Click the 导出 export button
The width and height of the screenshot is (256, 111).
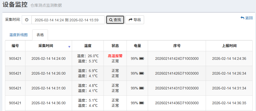point(135,20)
